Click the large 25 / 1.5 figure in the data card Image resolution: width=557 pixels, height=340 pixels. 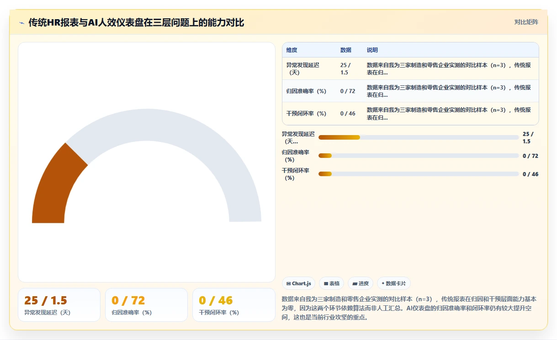tap(46, 300)
